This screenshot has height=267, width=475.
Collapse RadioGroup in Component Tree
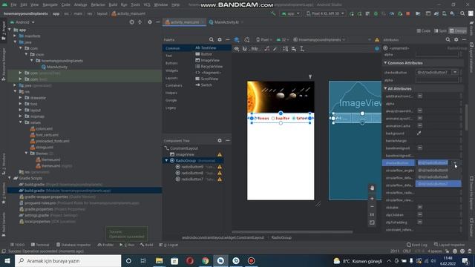[x=166, y=160]
